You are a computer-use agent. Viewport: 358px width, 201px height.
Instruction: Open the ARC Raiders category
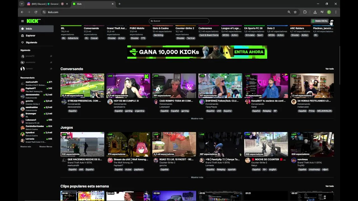(x=297, y=28)
